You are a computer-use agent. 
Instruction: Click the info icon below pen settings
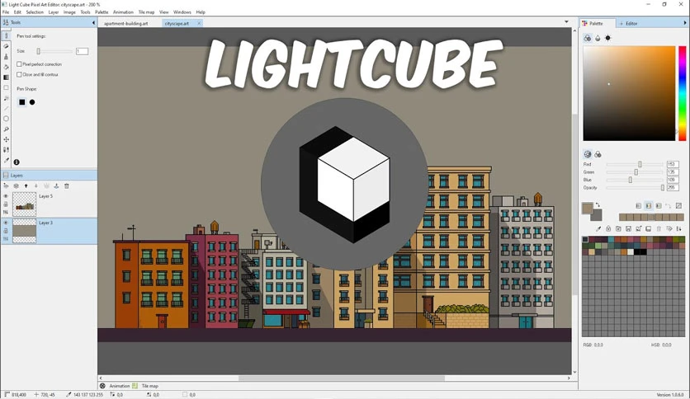(x=17, y=162)
